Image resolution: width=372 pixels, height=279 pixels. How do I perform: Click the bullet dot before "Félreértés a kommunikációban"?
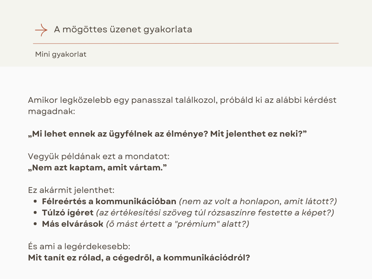35,201
